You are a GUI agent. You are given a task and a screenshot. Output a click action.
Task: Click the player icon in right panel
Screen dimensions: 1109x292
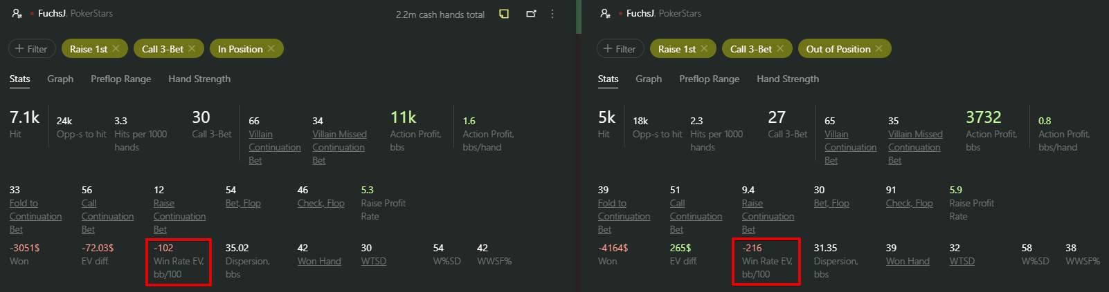pos(606,13)
